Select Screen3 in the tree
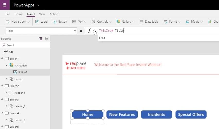This screenshot has width=219, height=129. point(14,99)
